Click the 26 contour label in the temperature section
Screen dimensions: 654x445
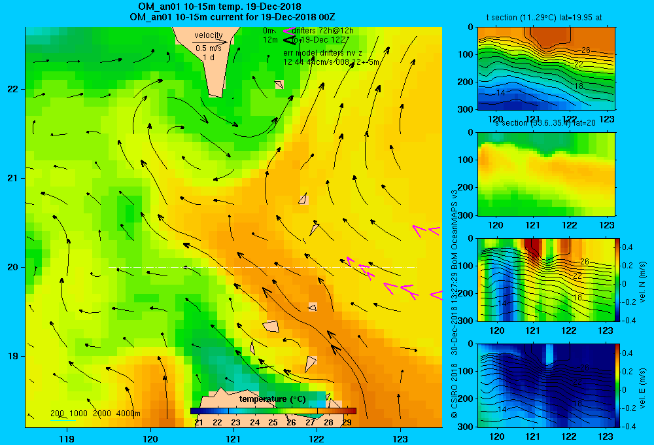tap(585, 50)
